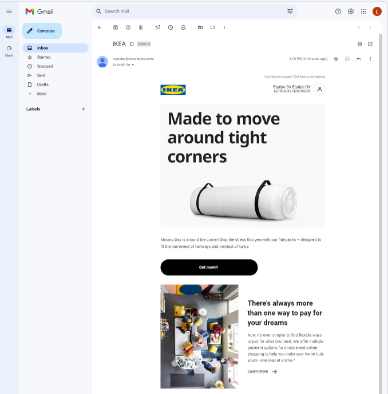The image size is (388, 394).
Task: Expand the 'to email-to' recipient details
Action: (x=133, y=65)
